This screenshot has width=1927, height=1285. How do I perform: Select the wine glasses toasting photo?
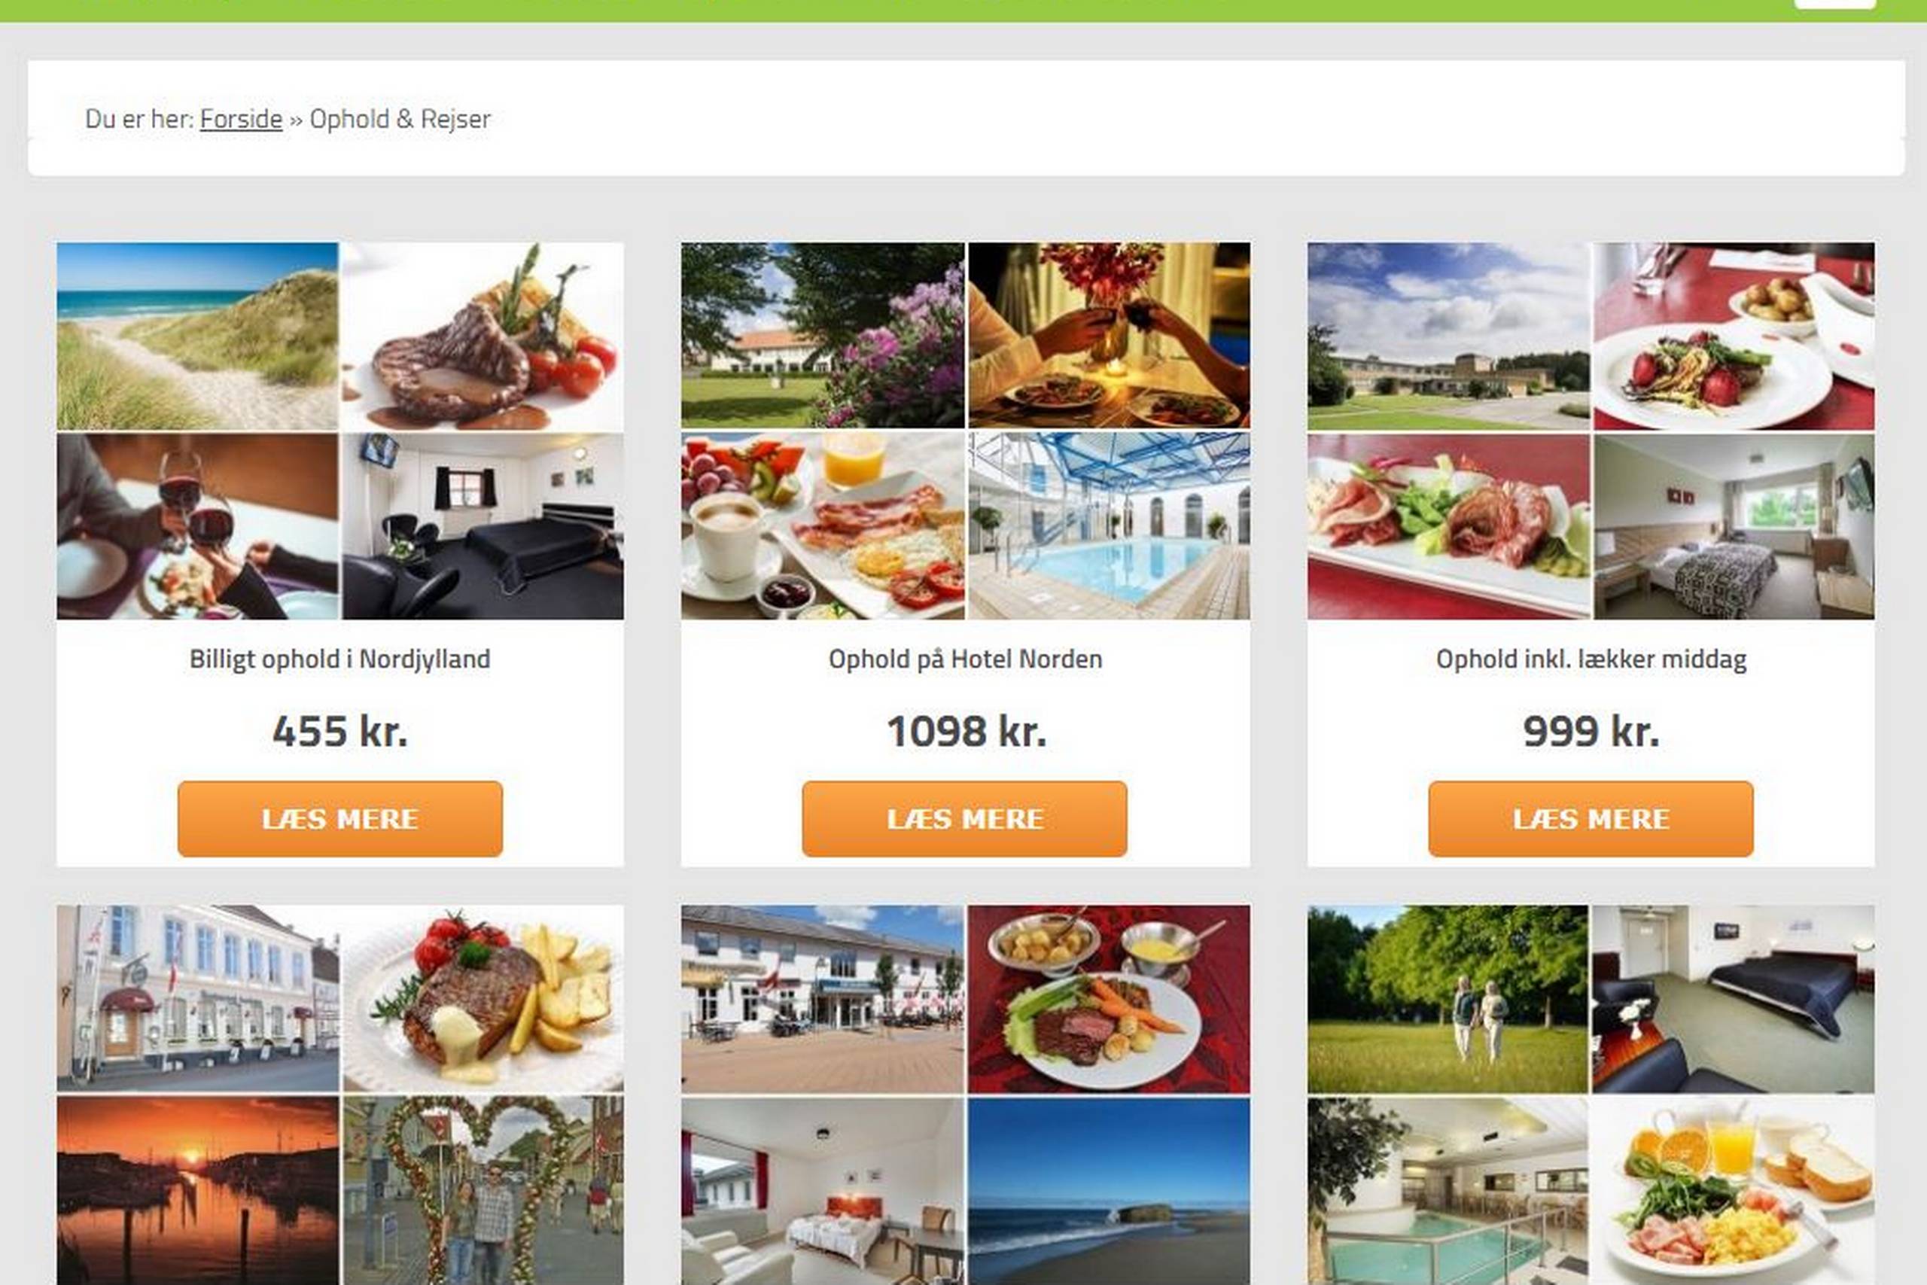[197, 526]
